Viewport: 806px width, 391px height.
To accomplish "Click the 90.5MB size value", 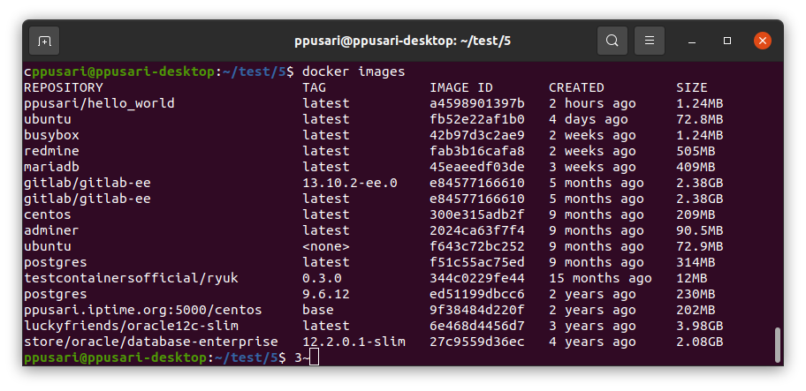I will click(700, 230).
